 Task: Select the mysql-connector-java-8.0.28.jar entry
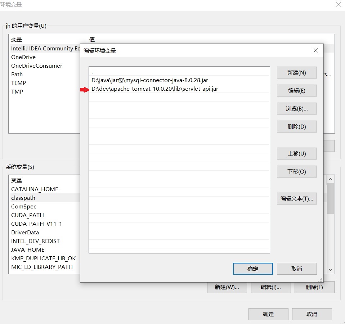tap(150, 80)
